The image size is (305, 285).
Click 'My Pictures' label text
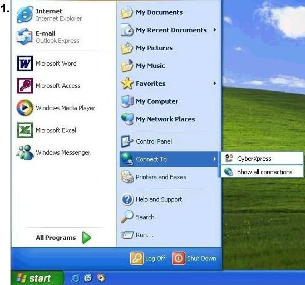pos(154,48)
